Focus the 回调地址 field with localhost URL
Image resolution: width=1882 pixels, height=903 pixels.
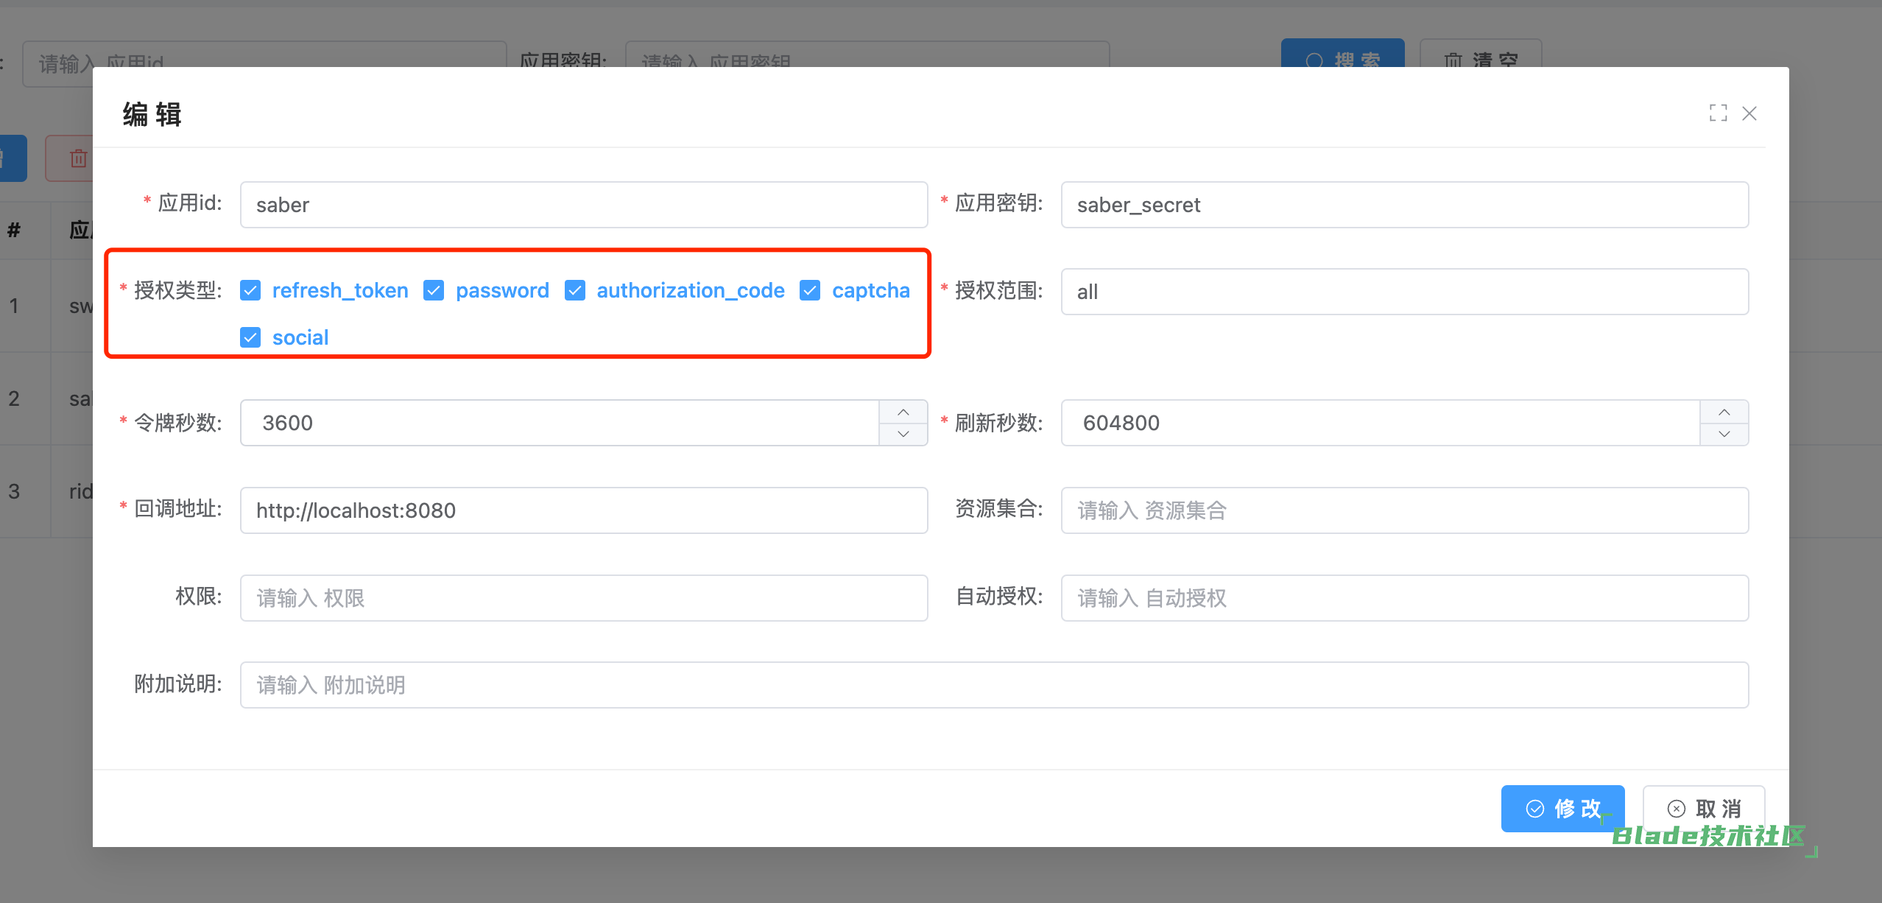tap(584, 510)
